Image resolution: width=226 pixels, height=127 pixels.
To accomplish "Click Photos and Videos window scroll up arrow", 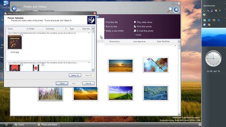I will tap(179, 41).
